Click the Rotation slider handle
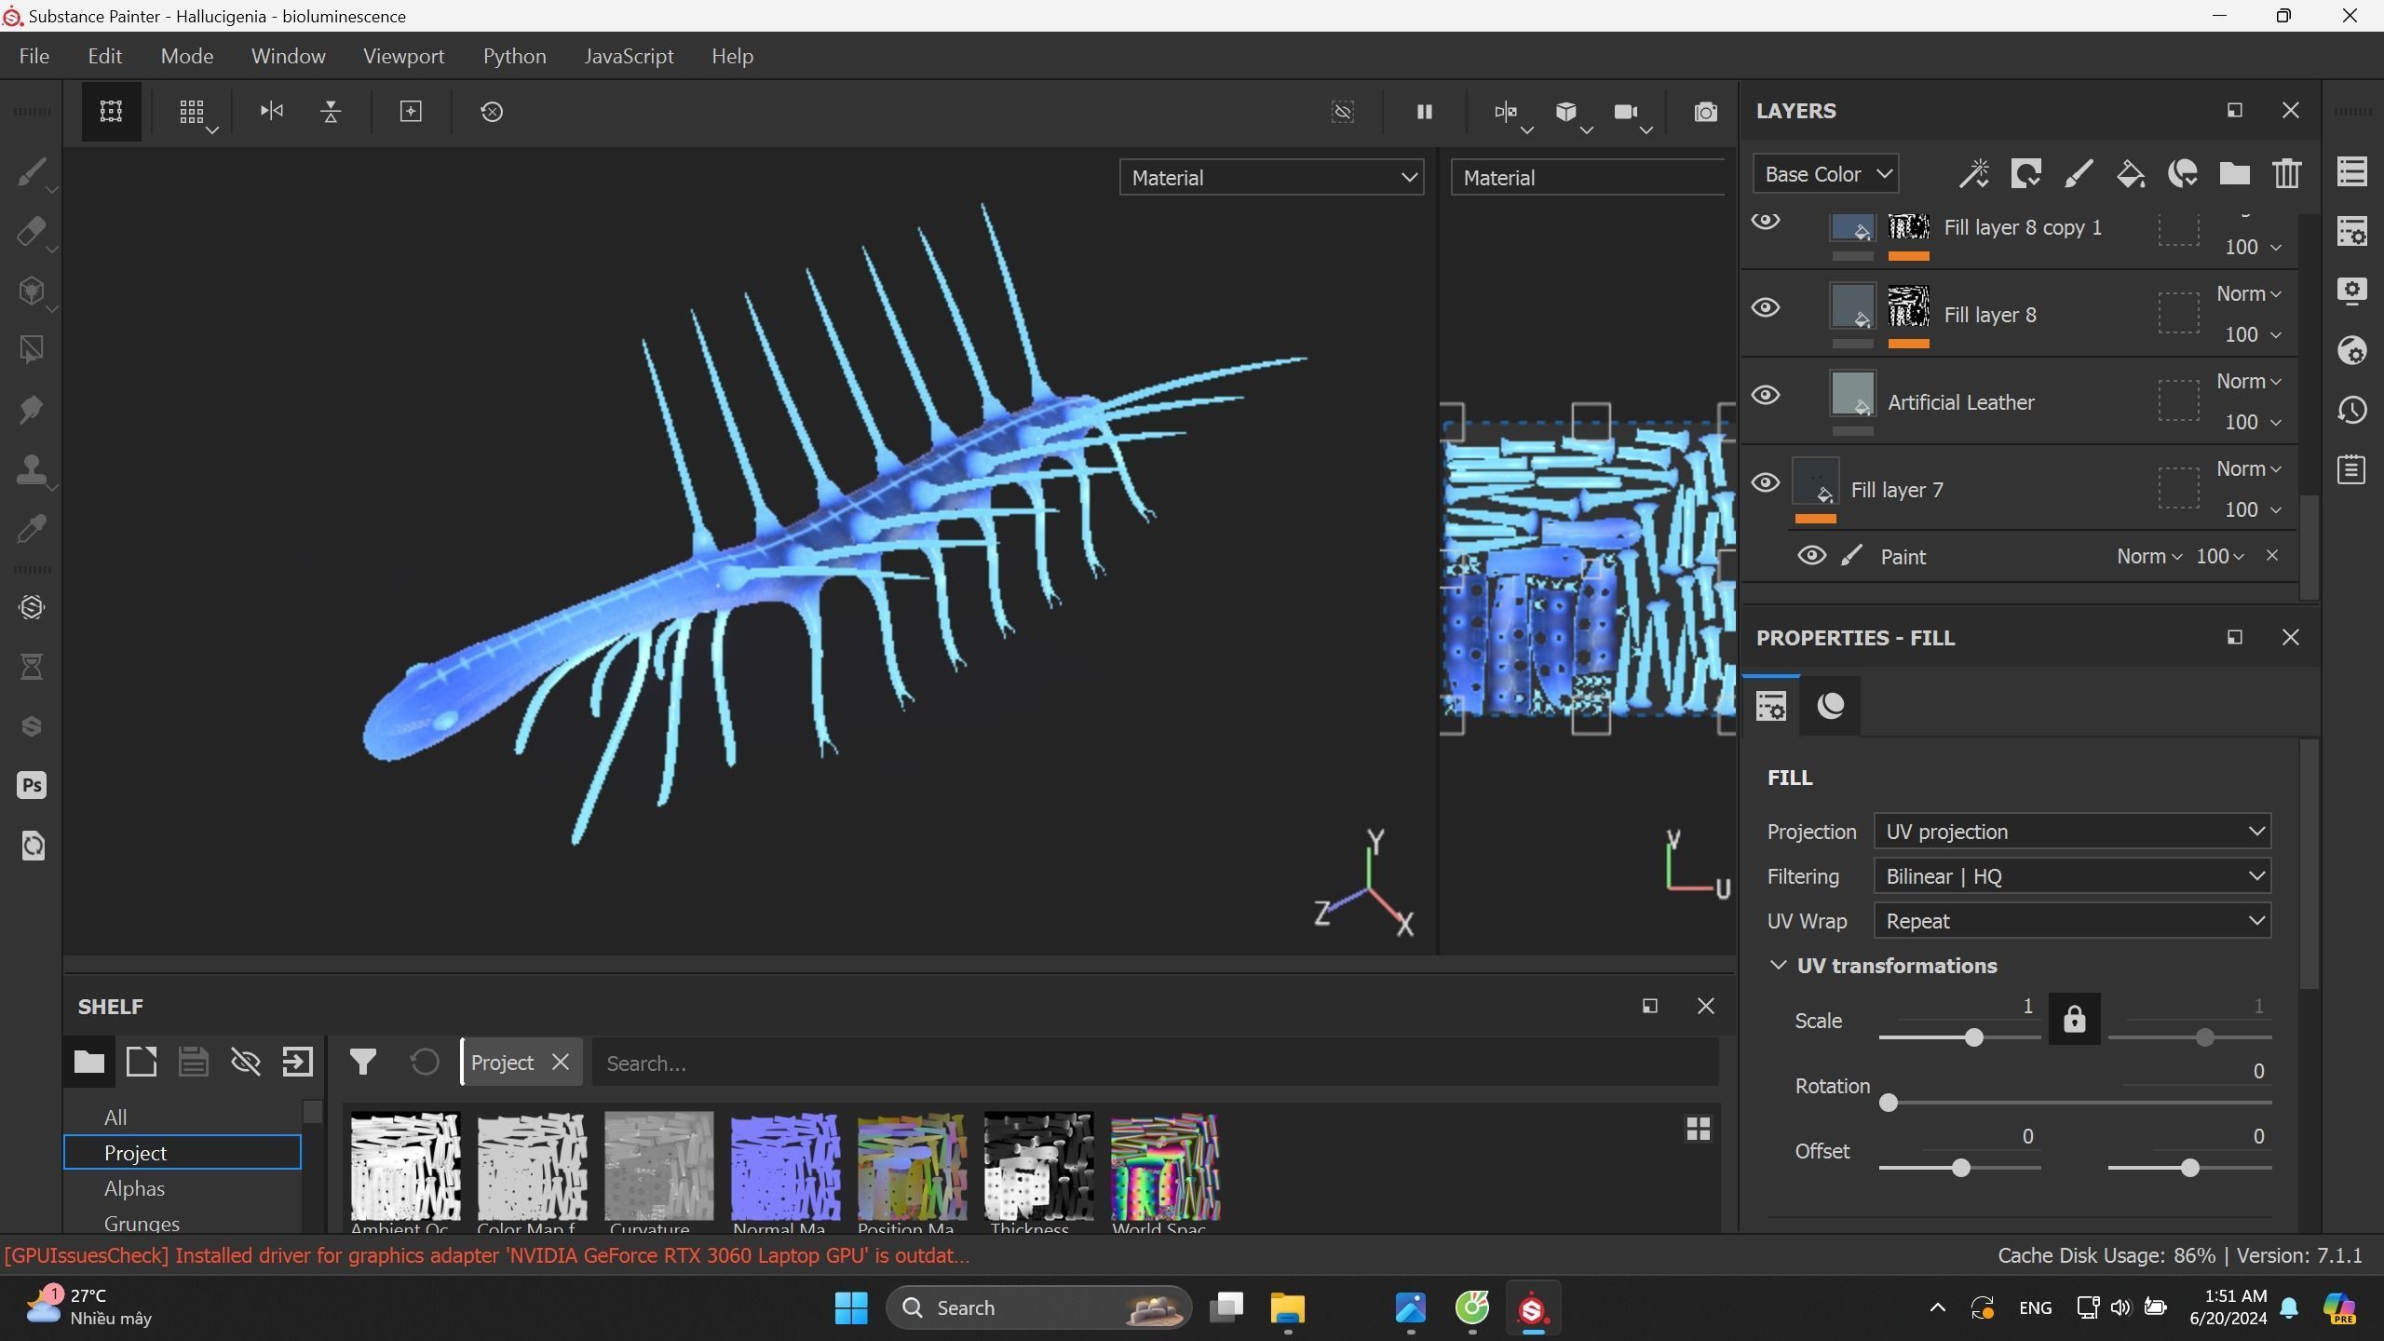 [x=1889, y=1104]
